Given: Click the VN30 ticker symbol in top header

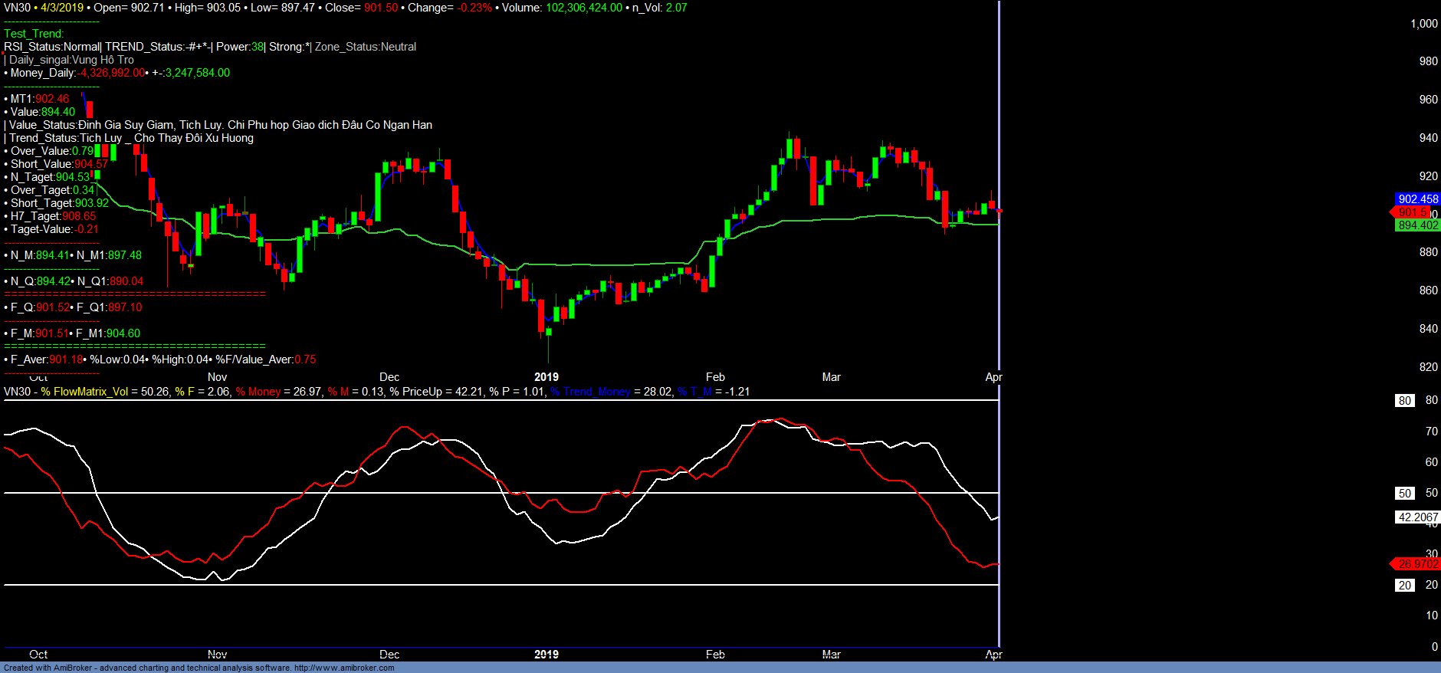Looking at the screenshot, I should pyautogui.click(x=17, y=8).
